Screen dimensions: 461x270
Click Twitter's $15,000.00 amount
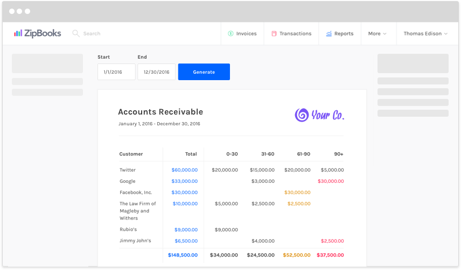point(262,170)
